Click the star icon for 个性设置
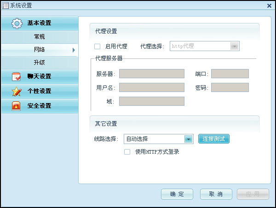Screen dimensions: 276x208 (x=17, y=91)
